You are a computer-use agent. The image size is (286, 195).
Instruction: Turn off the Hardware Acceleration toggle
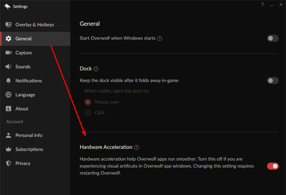(273, 166)
